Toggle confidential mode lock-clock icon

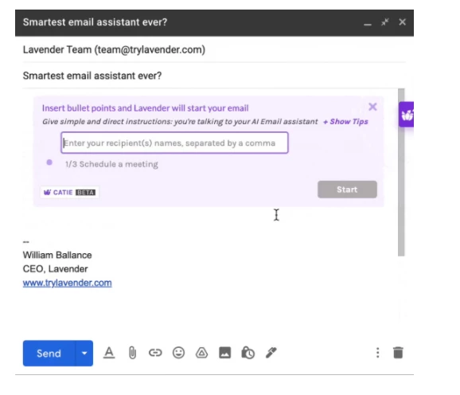[248, 353]
